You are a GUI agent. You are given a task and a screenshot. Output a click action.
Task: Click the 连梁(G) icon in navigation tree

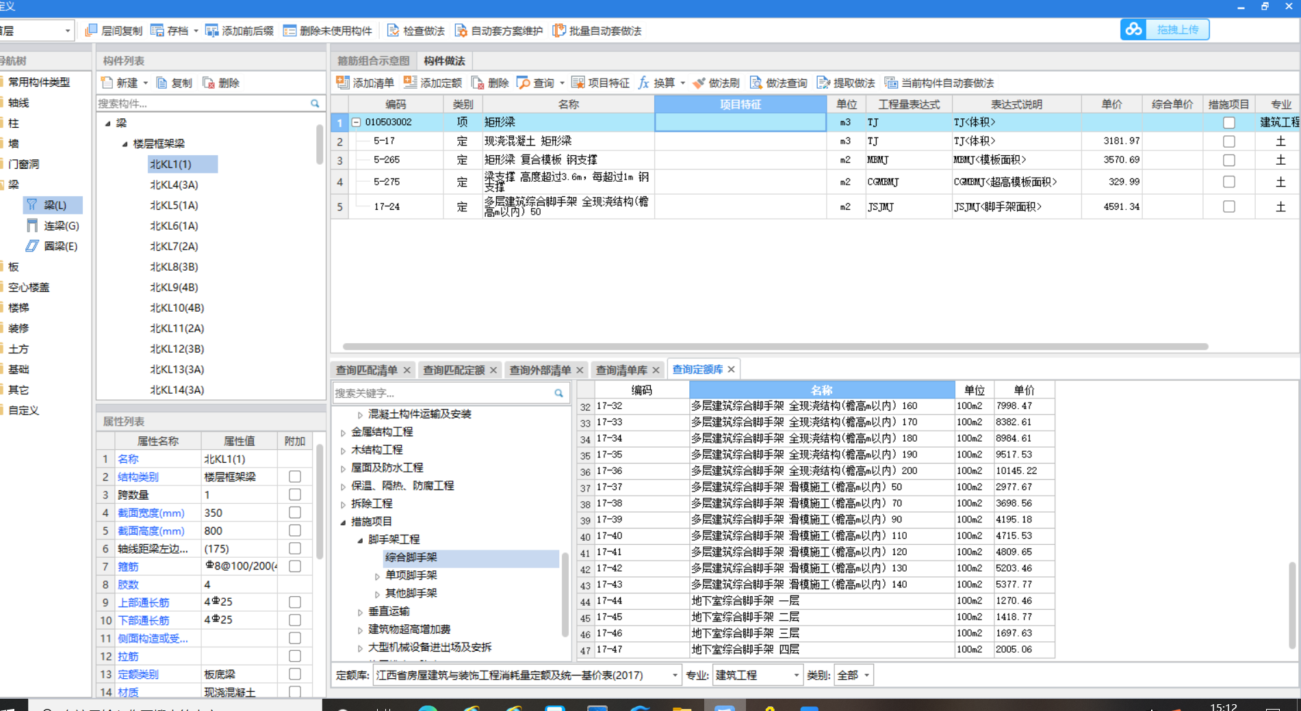[32, 226]
